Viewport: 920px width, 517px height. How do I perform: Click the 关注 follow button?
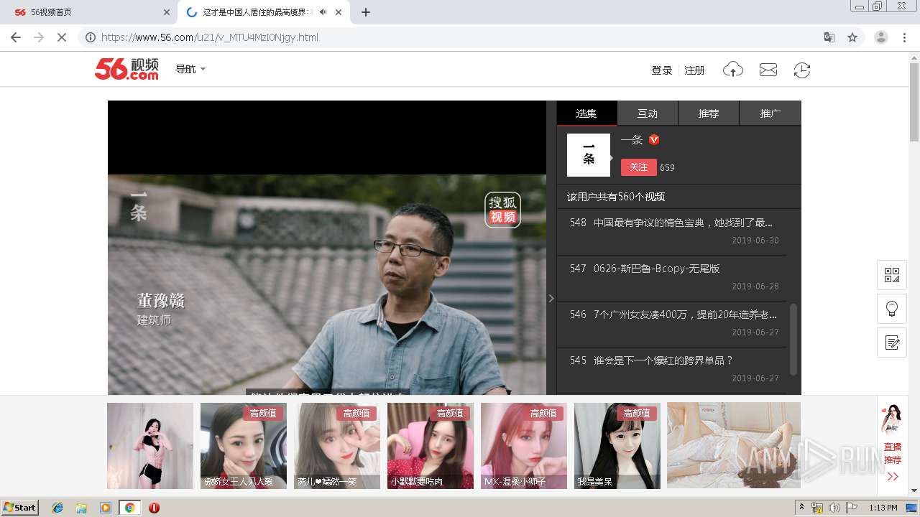pos(638,167)
